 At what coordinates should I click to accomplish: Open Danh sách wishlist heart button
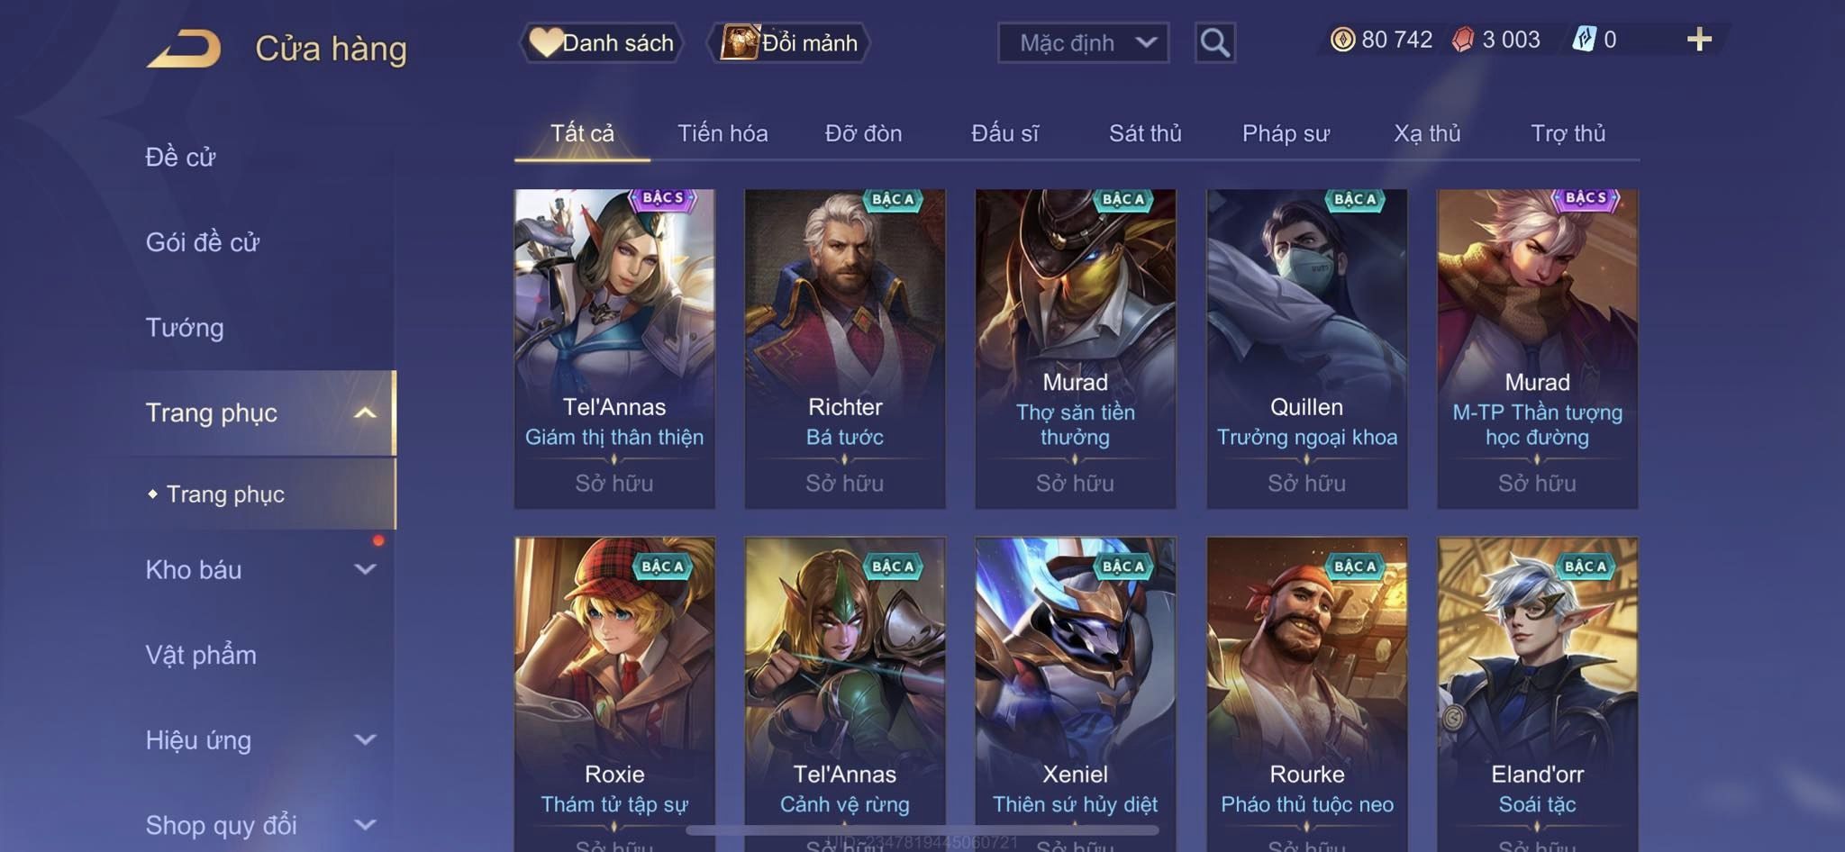coord(601,42)
